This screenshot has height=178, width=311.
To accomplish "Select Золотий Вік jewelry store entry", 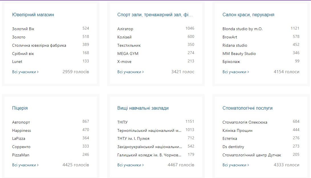I will (23, 29).
